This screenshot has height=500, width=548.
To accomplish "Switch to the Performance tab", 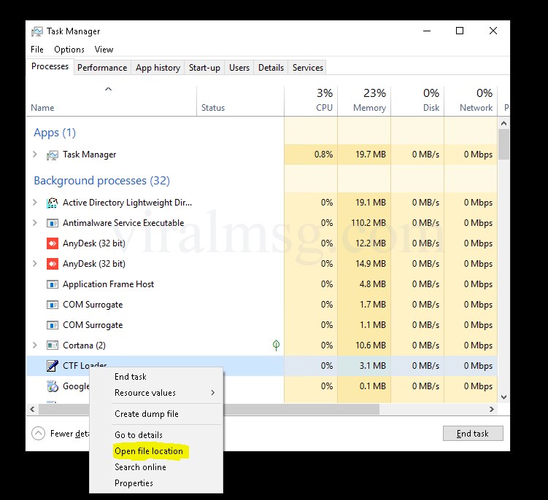I will [102, 68].
